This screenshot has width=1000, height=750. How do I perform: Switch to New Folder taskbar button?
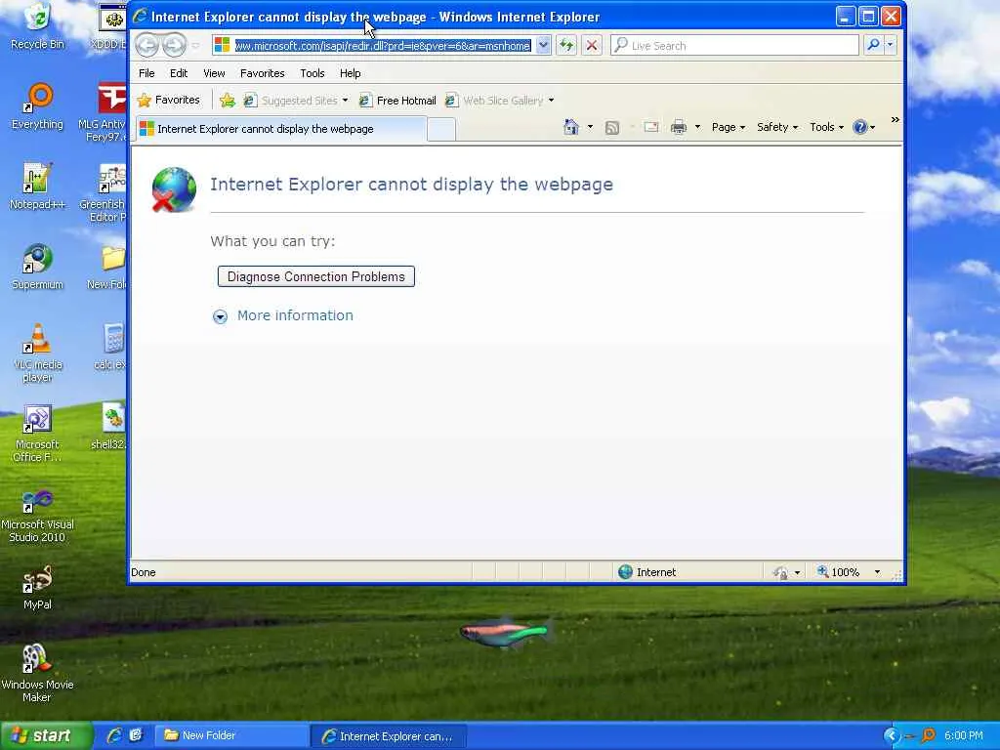[x=231, y=736]
